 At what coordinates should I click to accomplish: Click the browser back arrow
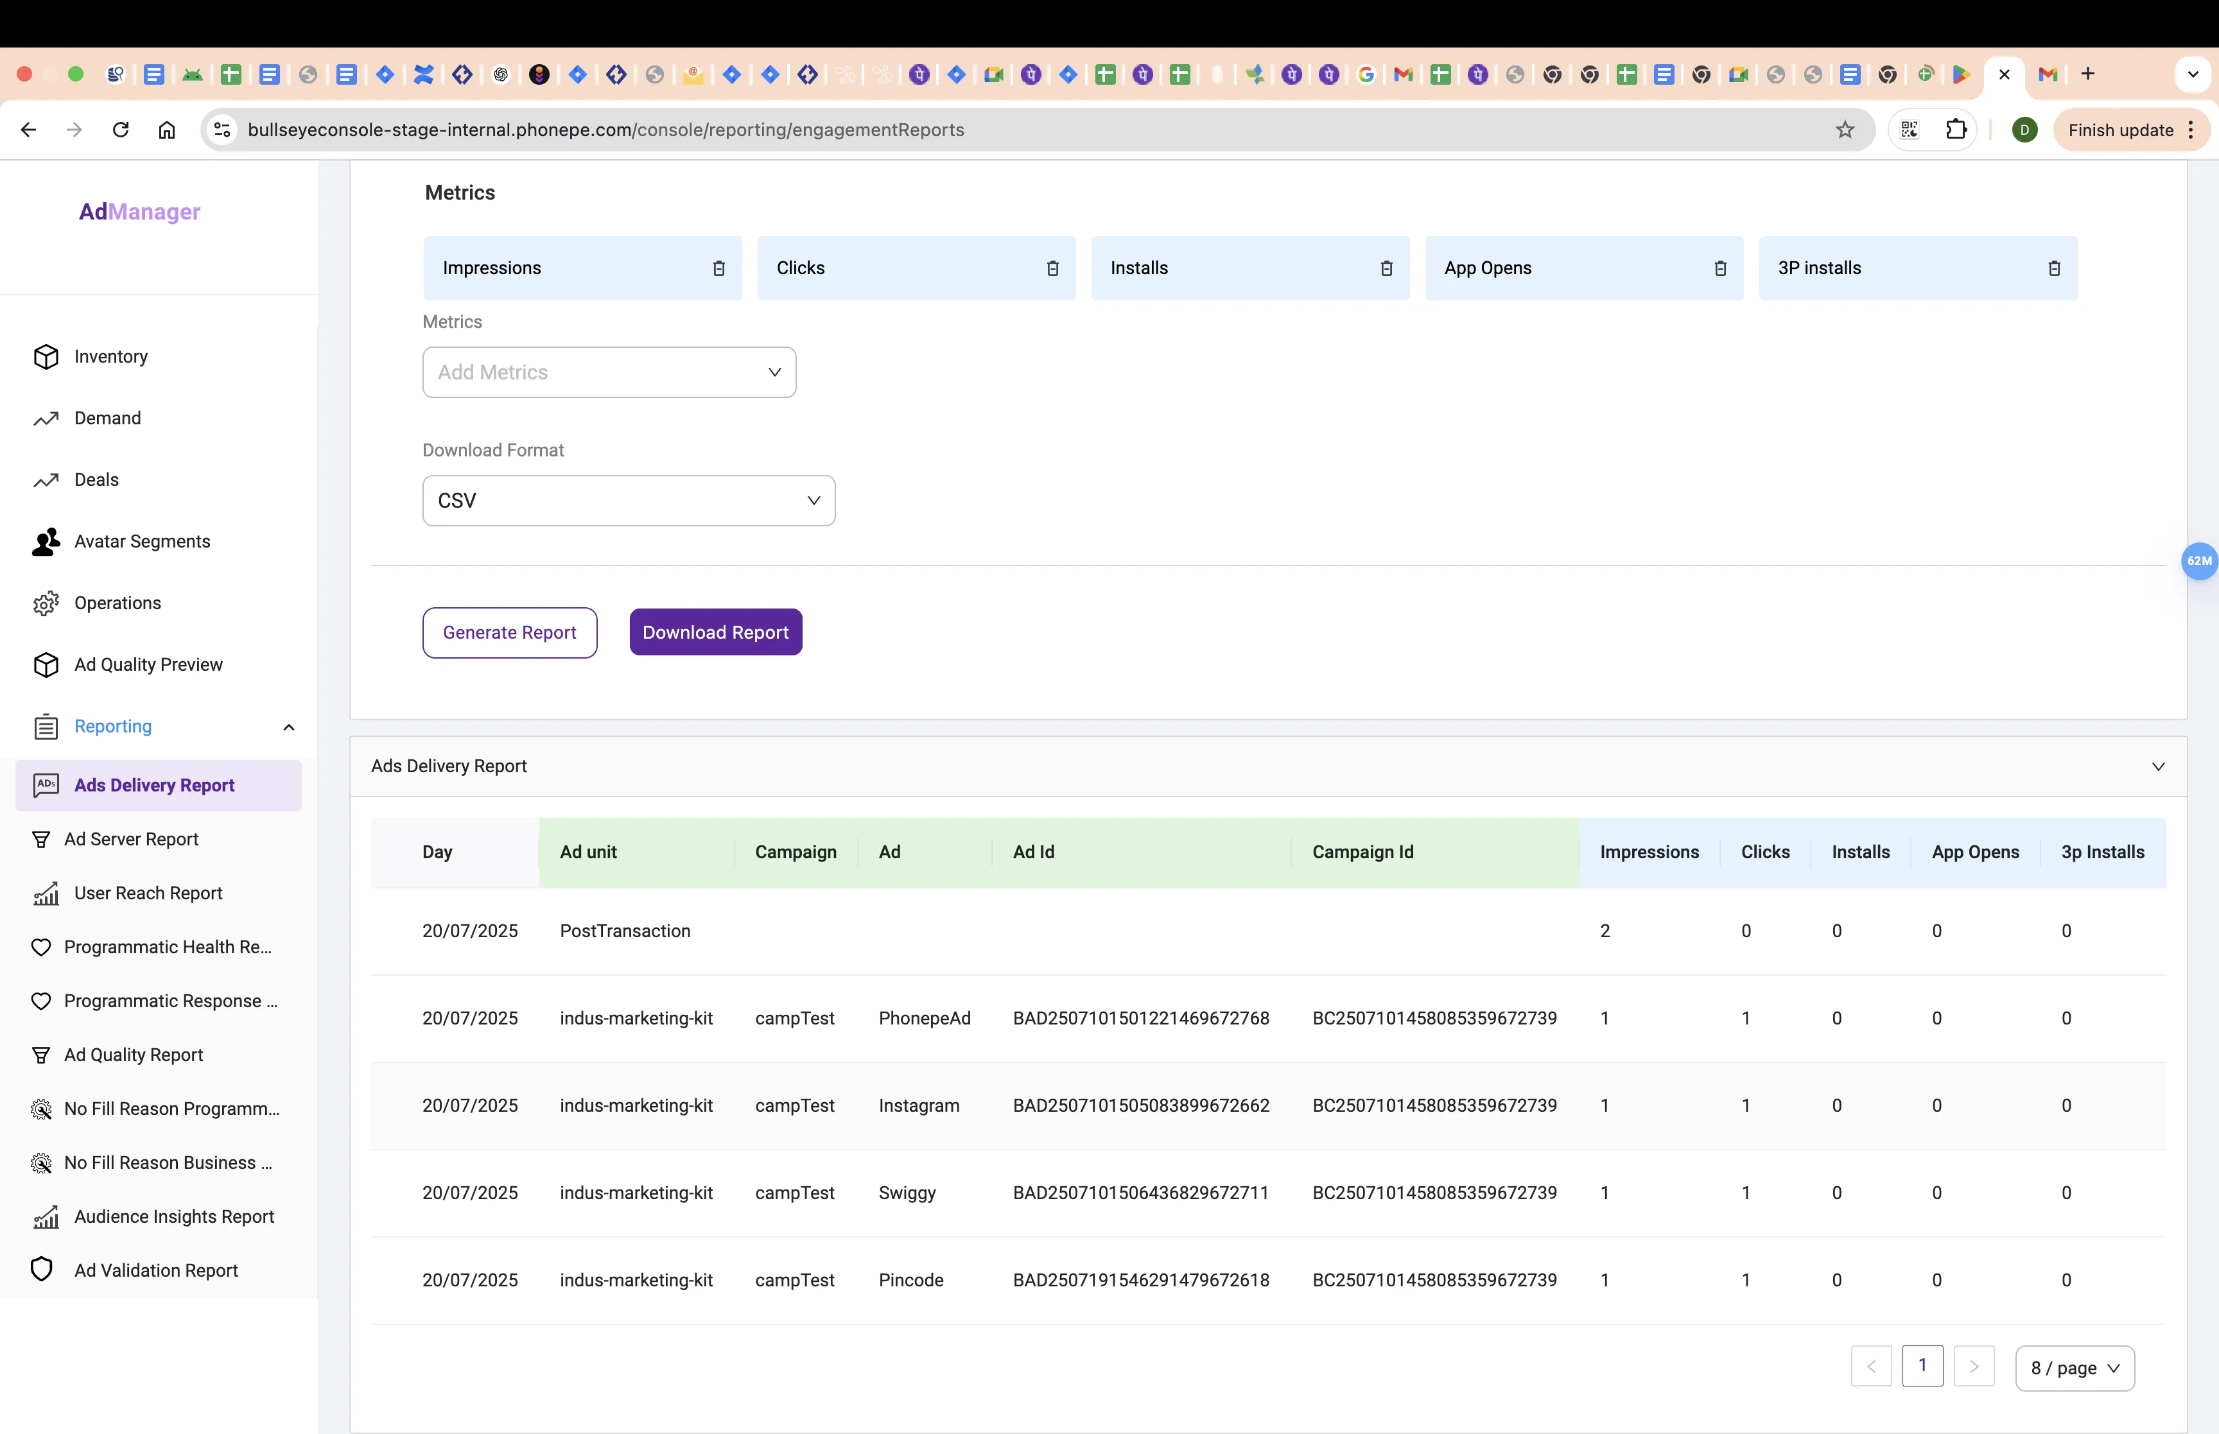point(29,130)
